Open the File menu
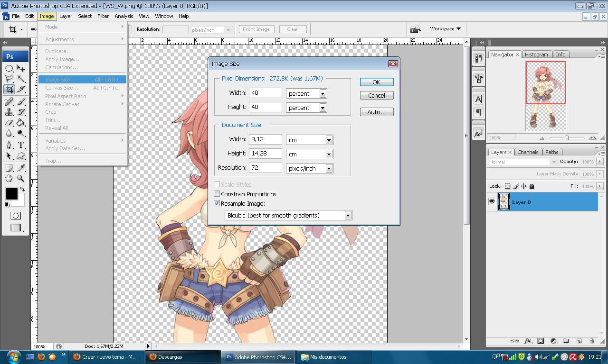608x364 pixels. [16, 16]
